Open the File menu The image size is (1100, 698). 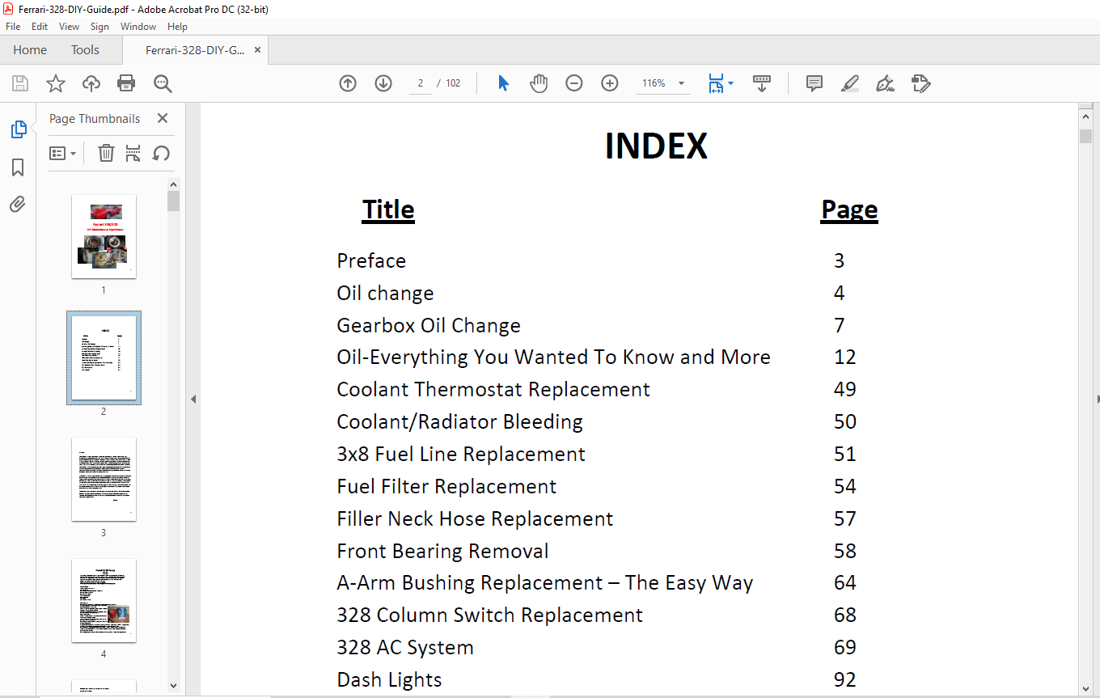pos(13,27)
